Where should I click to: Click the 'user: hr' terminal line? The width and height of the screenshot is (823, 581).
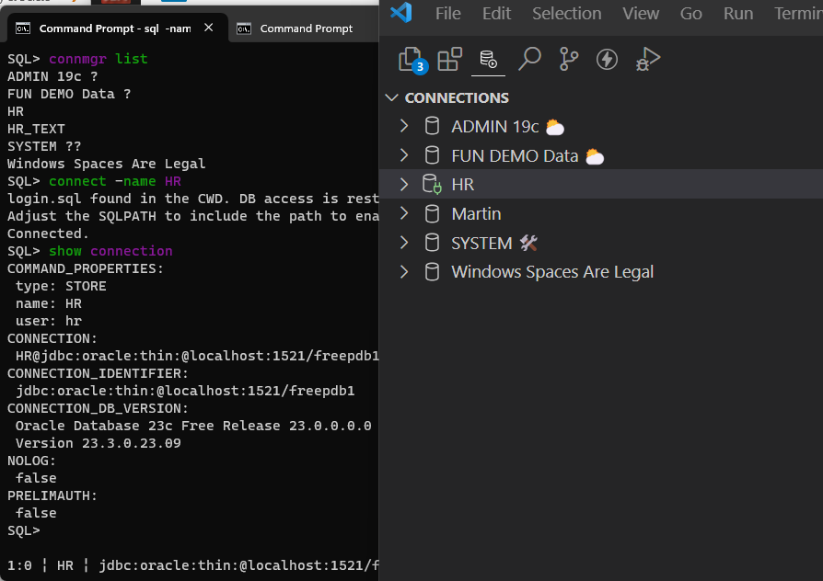click(x=48, y=321)
